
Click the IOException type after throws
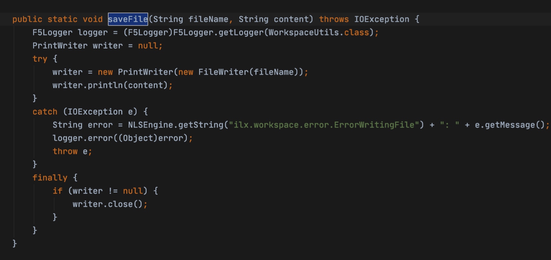382,19
